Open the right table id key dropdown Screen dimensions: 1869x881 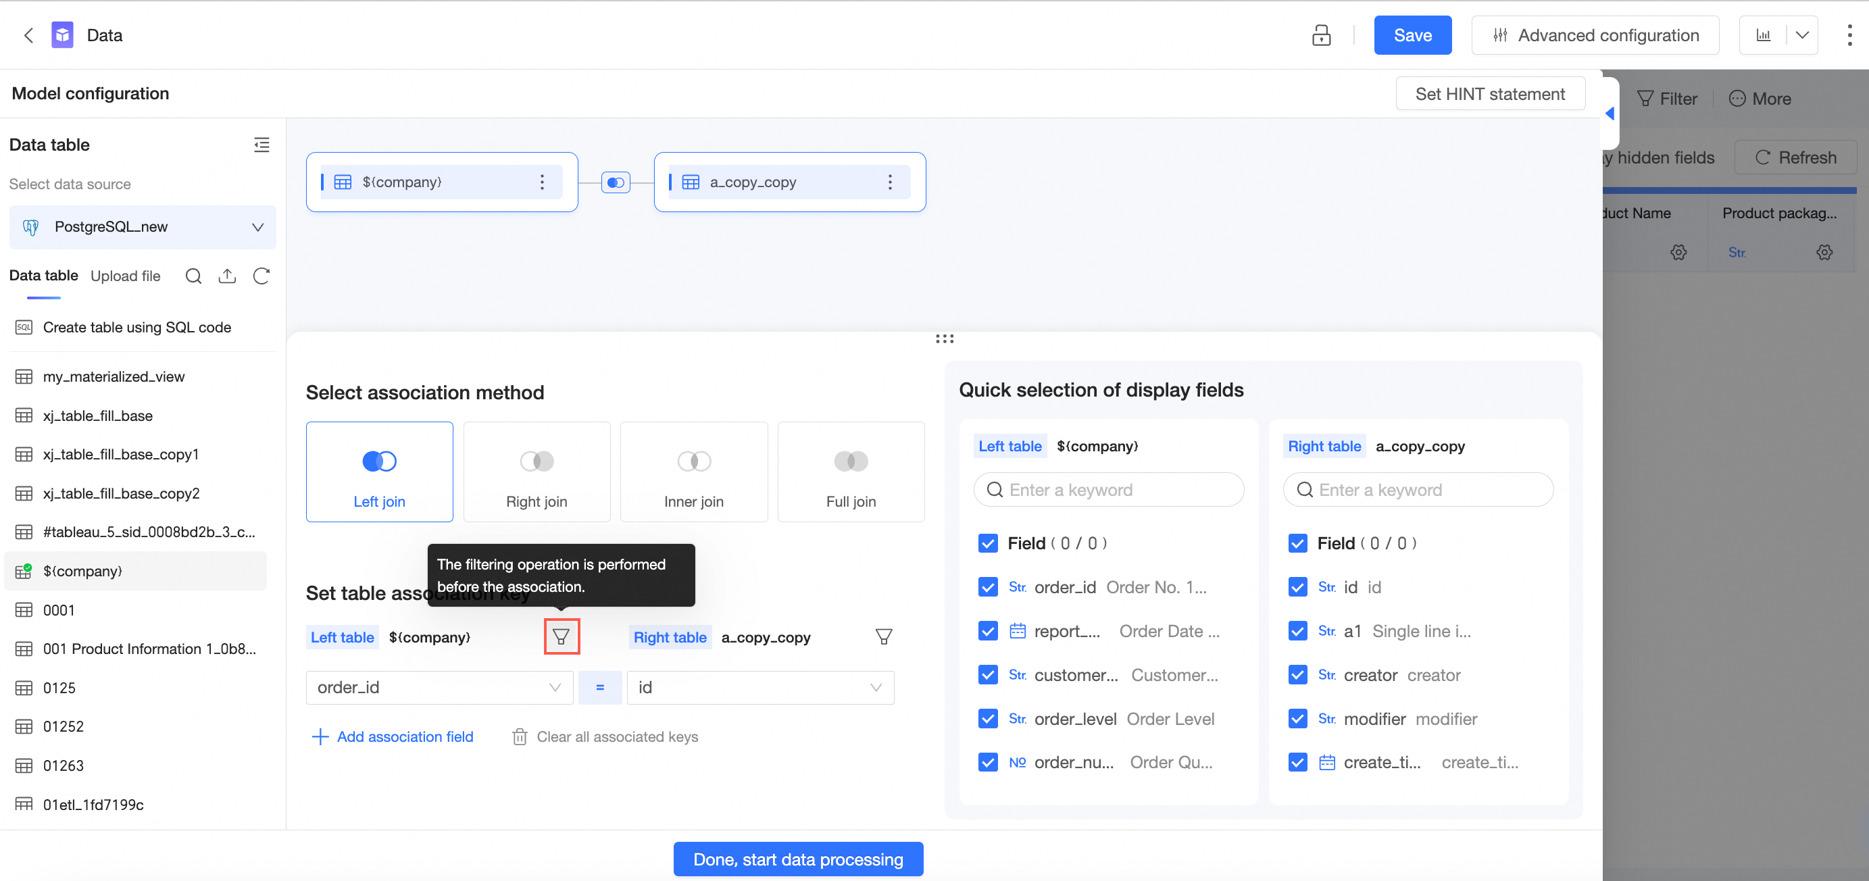(759, 686)
